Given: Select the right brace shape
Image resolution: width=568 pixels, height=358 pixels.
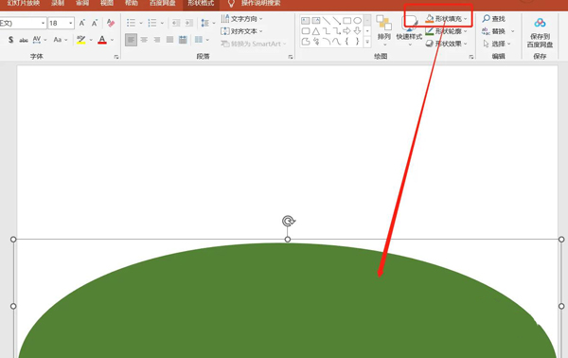Looking at the screenshot, I should click(358, 42).
